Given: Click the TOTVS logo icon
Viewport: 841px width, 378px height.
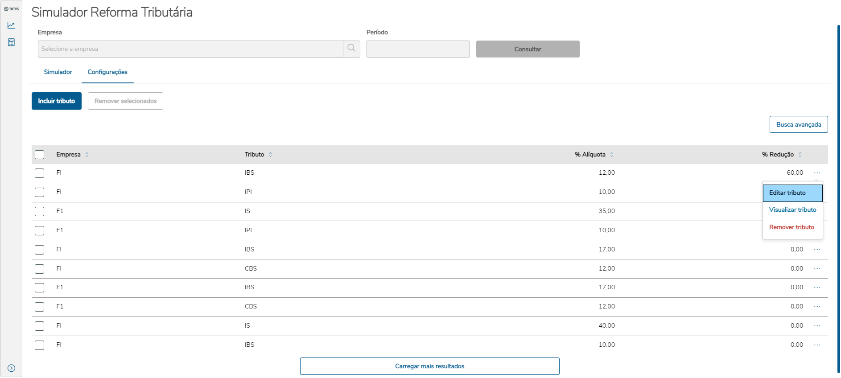Looking at the screenshot, I should (11, 9).
